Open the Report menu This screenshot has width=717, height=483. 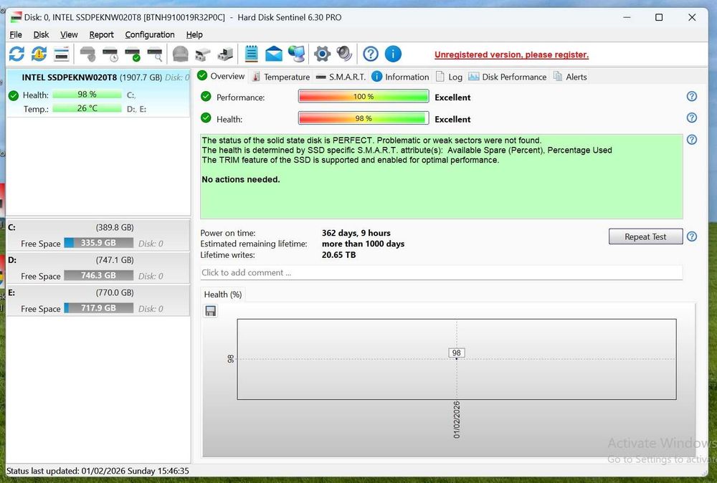coord(102,34)
